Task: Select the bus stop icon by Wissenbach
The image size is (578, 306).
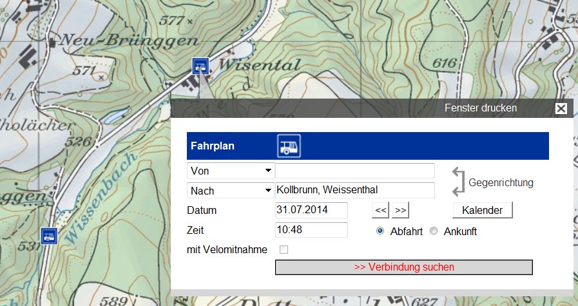Action: [x=48, y=236]
